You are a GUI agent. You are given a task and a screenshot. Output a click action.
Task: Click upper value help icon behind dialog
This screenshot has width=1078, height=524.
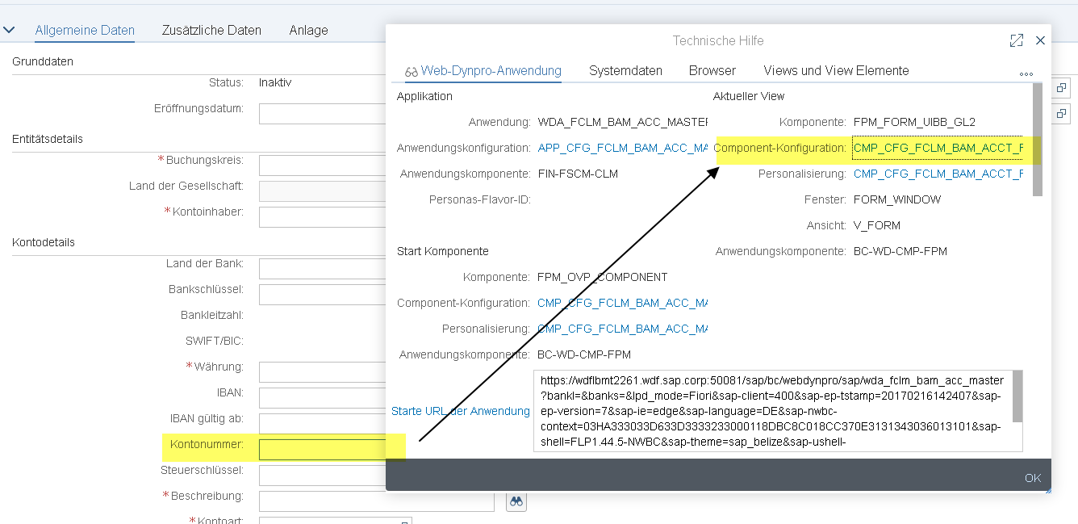click(x=1062, y=87)
